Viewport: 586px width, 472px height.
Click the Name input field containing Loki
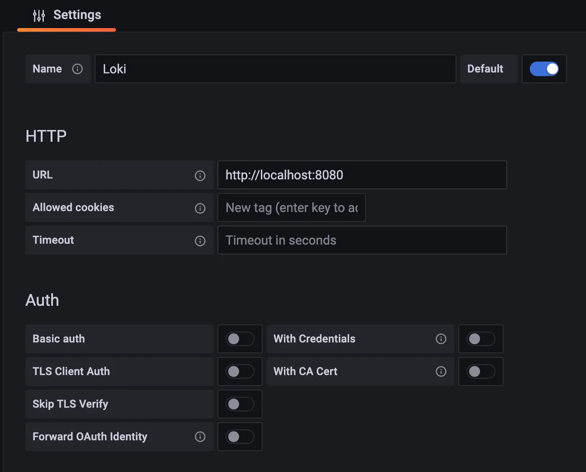pyautogui.click(x=275, y=69)
